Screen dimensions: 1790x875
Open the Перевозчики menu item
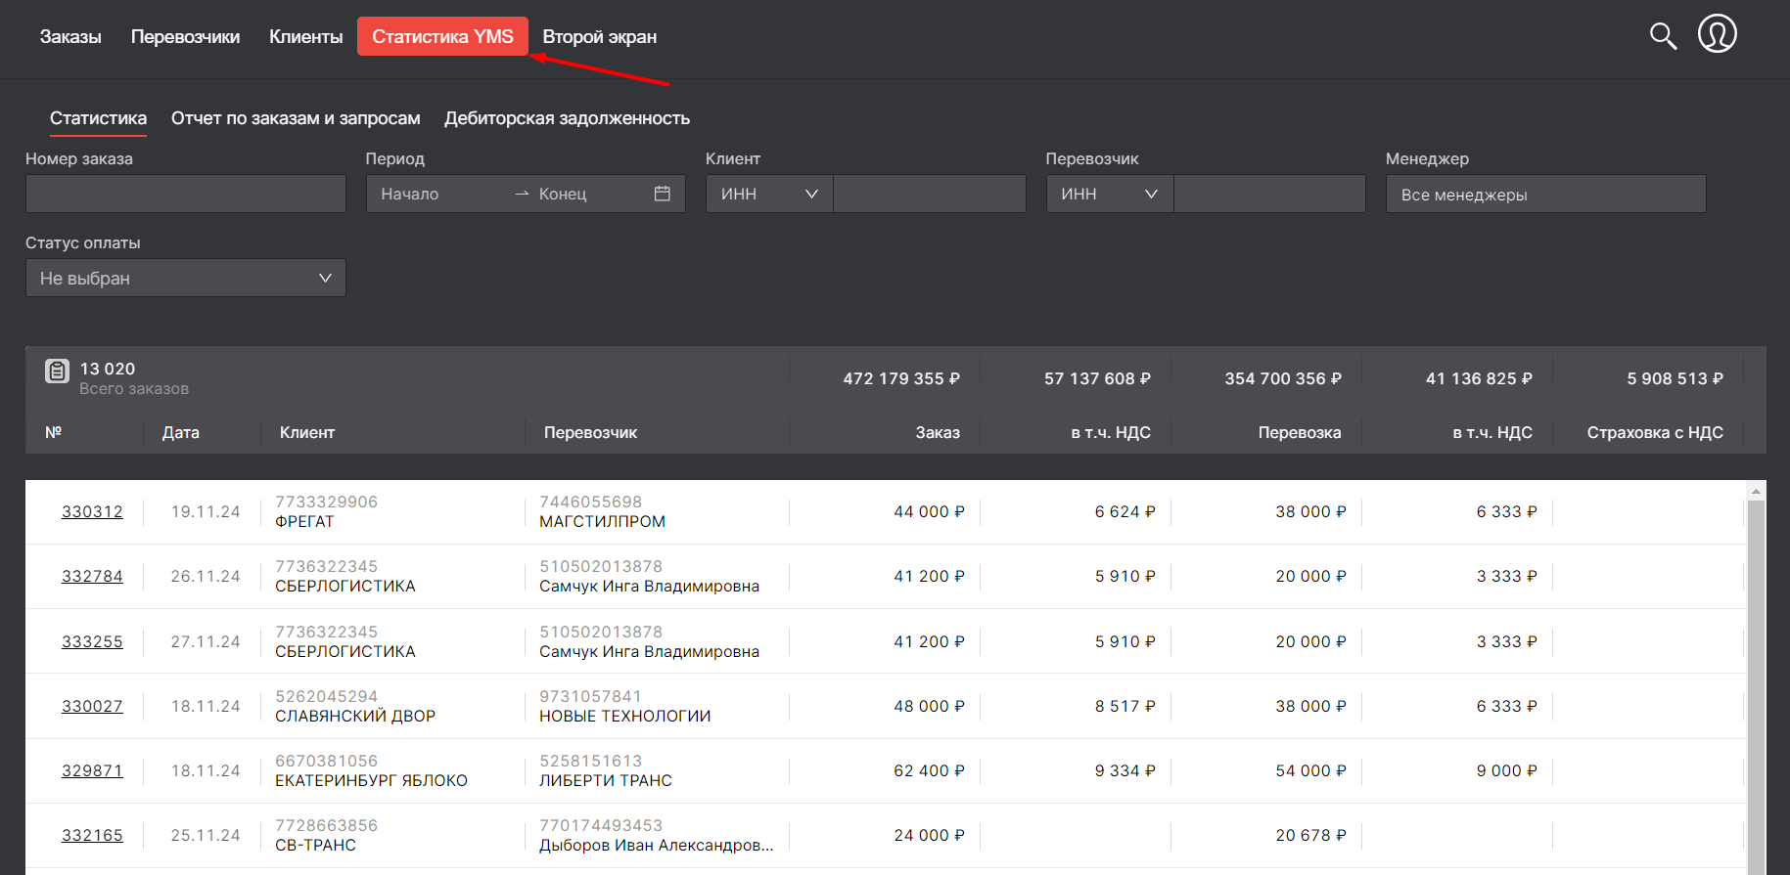pyautogui.click(x=185, y=37)
